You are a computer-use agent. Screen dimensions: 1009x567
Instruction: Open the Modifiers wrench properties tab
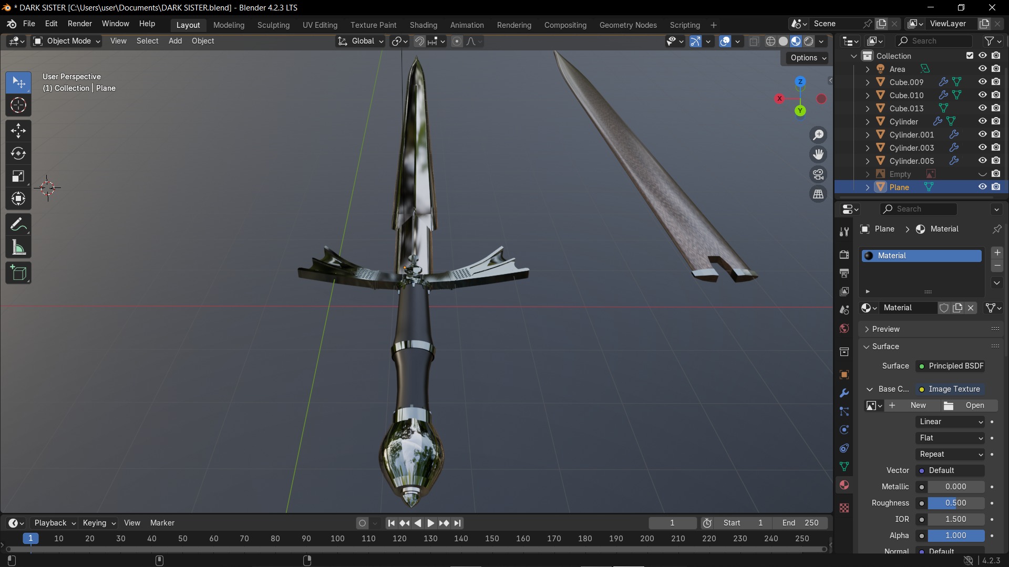point(845,393)
